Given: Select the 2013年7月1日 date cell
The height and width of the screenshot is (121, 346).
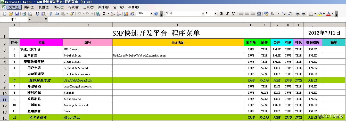Looking at the screenshot, I should coord(324,33).
